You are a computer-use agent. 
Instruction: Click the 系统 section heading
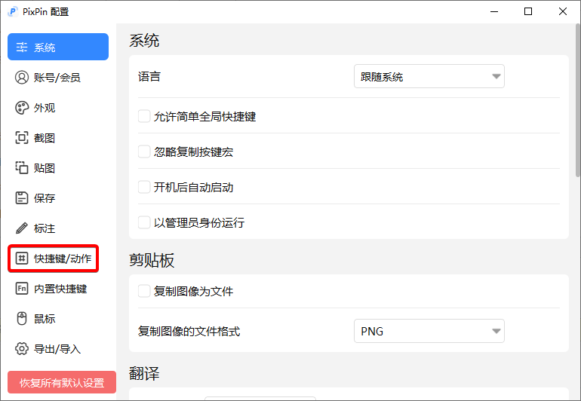coord(144,41)
